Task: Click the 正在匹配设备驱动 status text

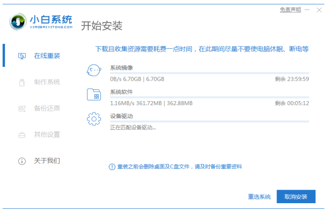Action: point(133,128)
